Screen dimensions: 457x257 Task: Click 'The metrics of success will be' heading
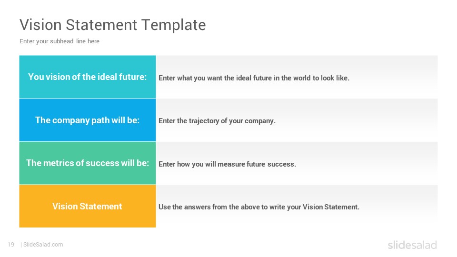coord(88,163)
